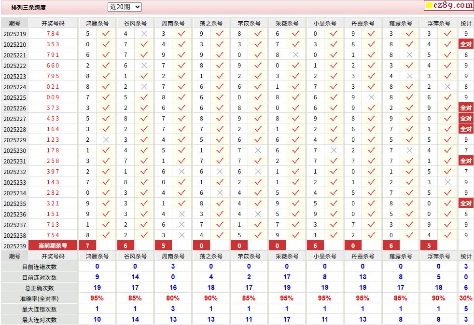The width and height of the screenshot is (474, 325).
Task: Click the 全对 badge in row 2025235
Action: point(466,203)
